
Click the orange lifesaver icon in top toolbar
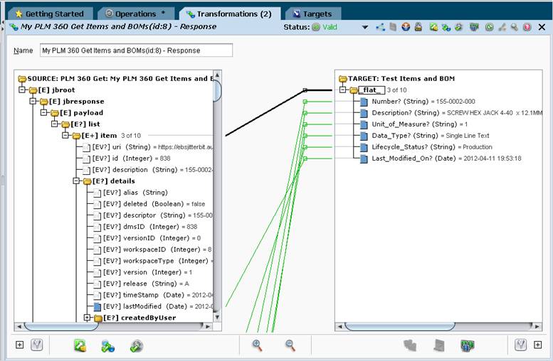coord(406,27)
